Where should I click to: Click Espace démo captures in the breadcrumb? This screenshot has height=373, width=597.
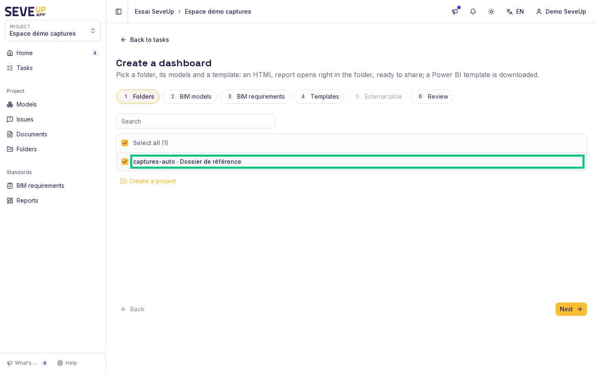click(x=218, y=12)
